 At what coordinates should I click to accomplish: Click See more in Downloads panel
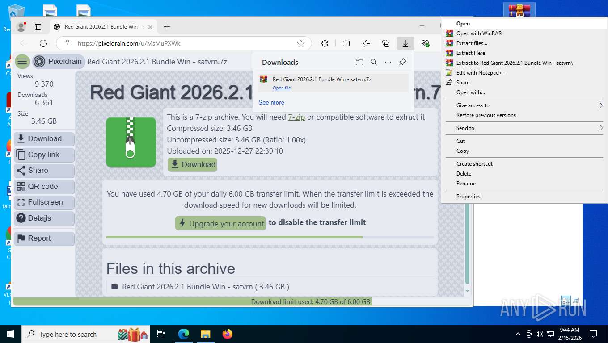(271, 102)
